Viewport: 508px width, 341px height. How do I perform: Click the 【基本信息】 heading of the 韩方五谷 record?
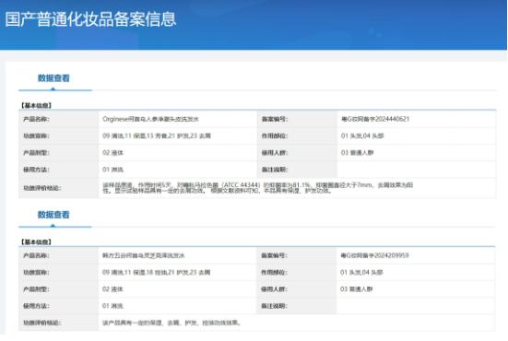[x=36, y=241]
